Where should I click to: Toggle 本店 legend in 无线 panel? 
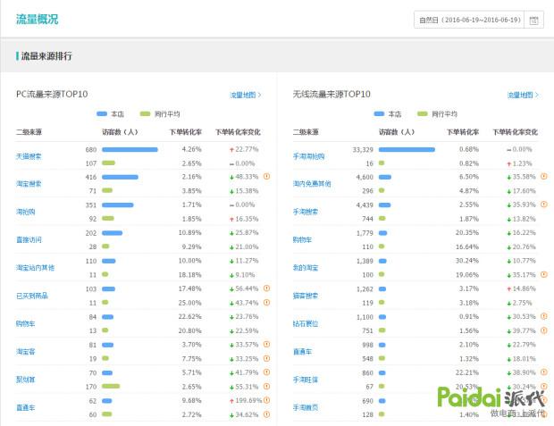[388, 114]
